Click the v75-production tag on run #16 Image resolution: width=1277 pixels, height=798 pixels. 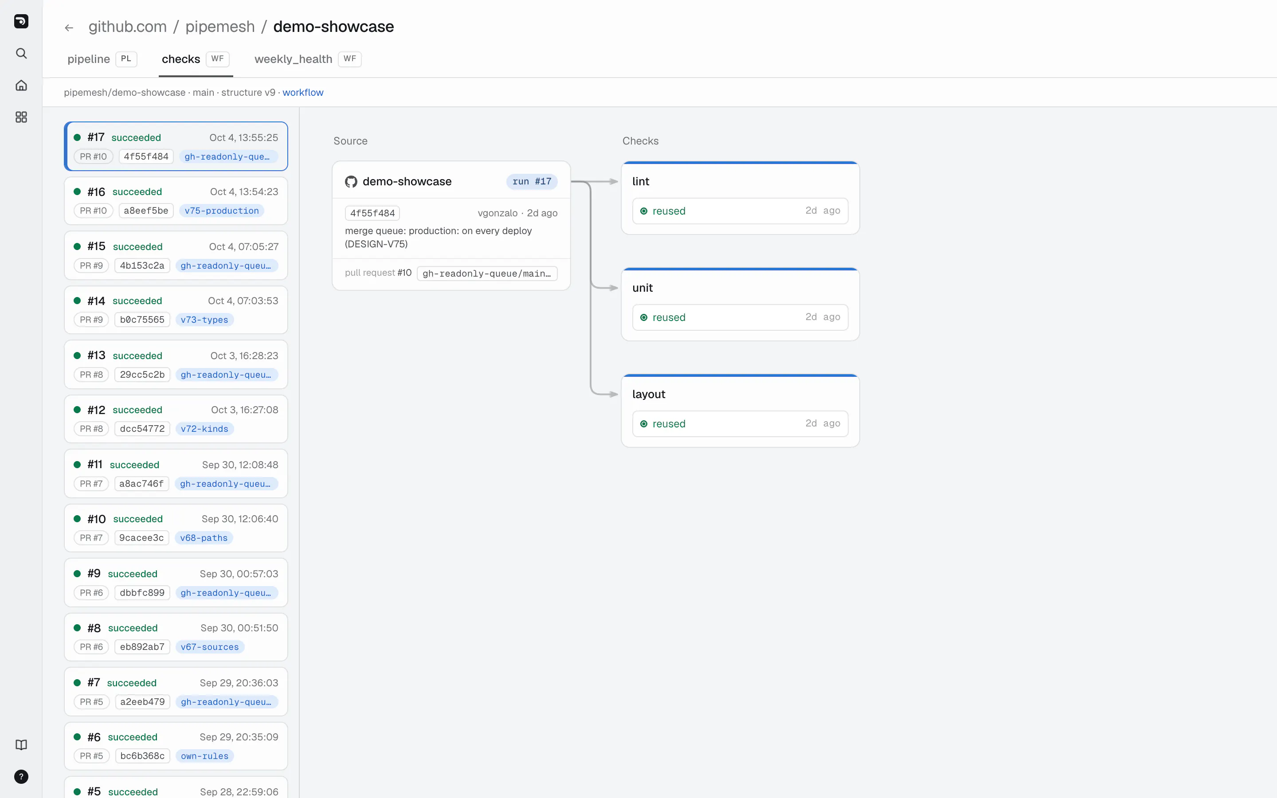pos(222,211)
